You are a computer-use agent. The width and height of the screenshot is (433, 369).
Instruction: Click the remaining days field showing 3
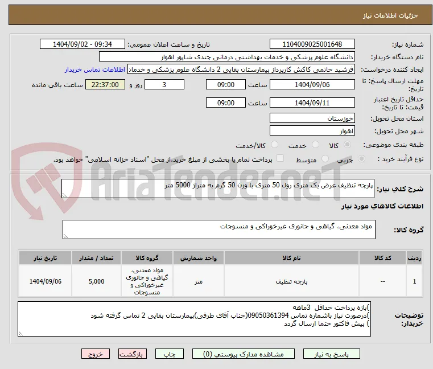click(164, 85)
